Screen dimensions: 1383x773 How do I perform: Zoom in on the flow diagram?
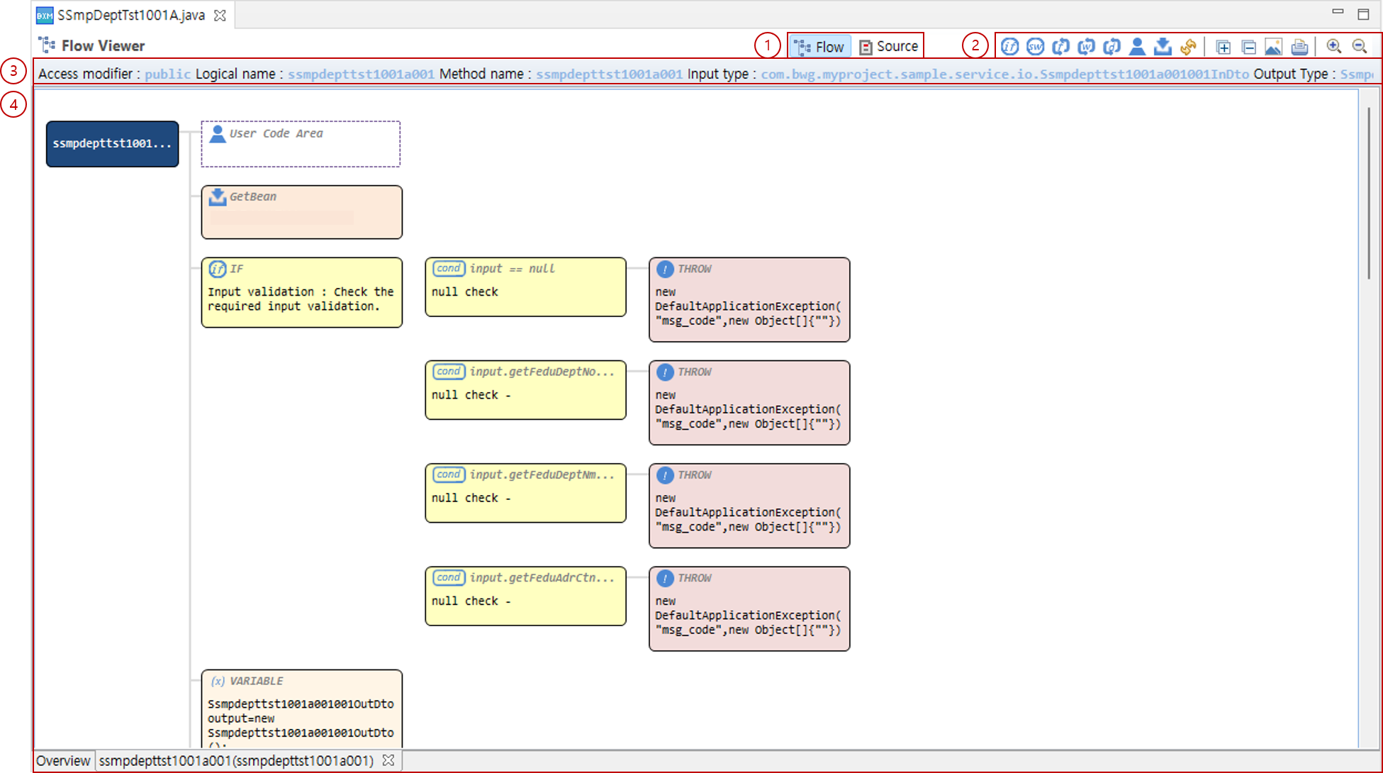click(x=1334, y=45)
